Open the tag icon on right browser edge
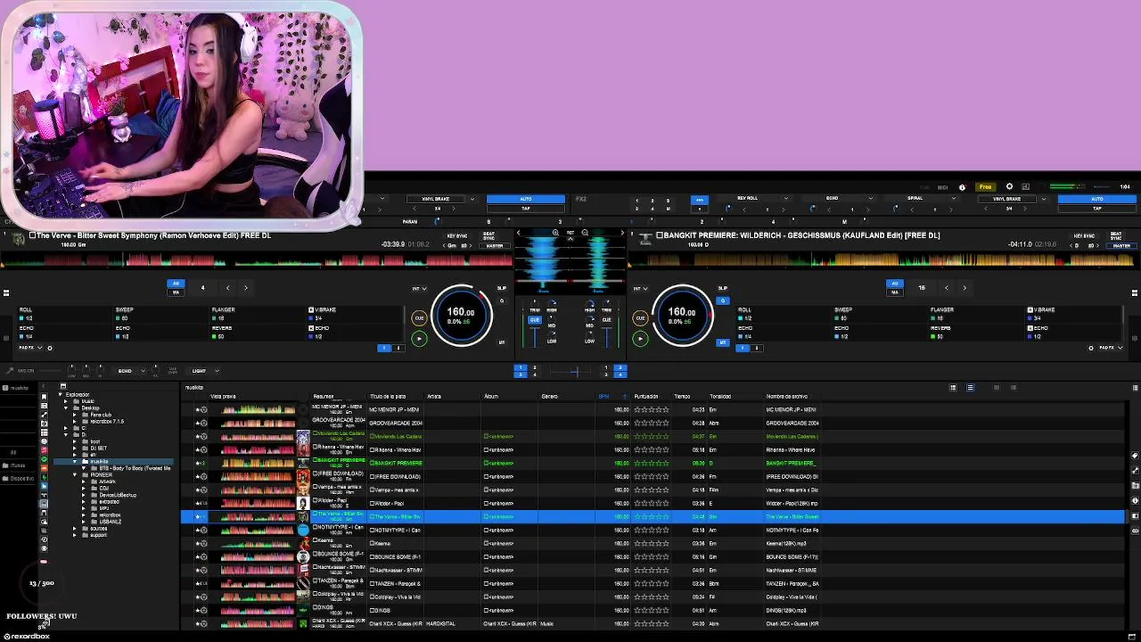Viewport: 1141px width, 642px height. 1135,456
